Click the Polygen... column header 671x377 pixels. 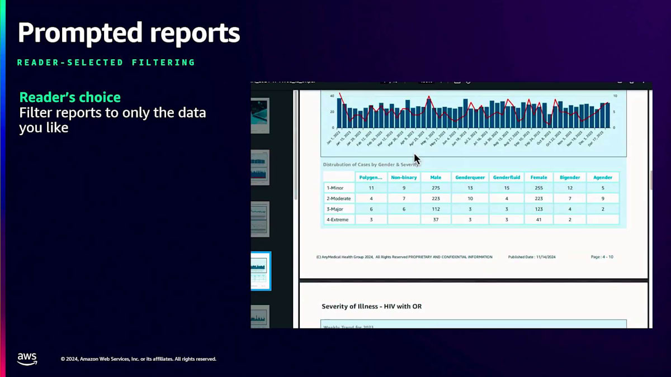pyautogui.click(x=371, y=178)
